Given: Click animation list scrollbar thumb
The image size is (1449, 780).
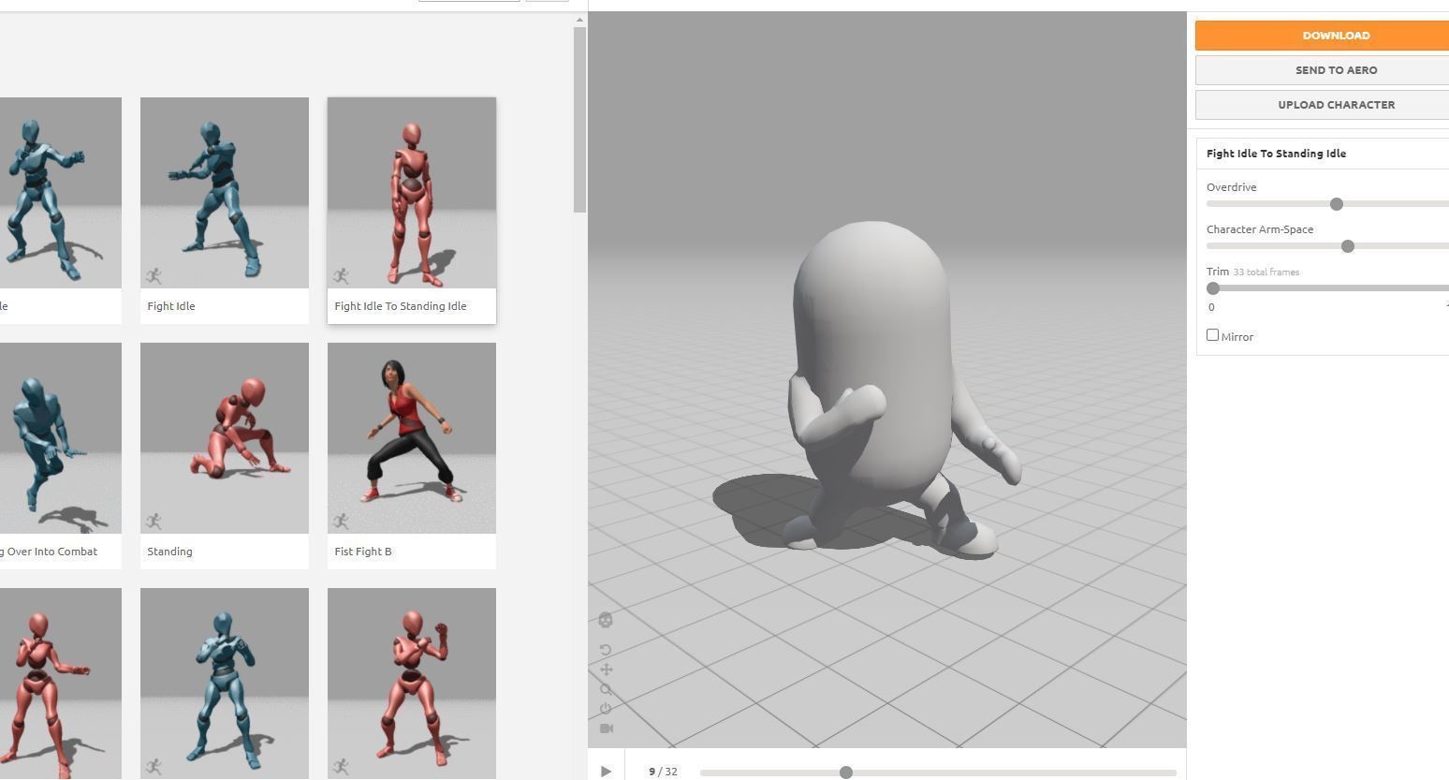Looking at the screenshot, I should tap(580, 120).
